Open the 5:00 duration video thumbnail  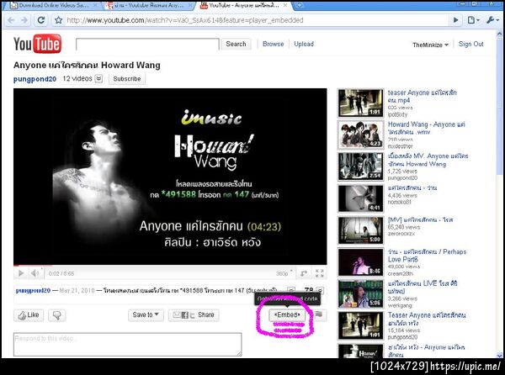(360, 230)
